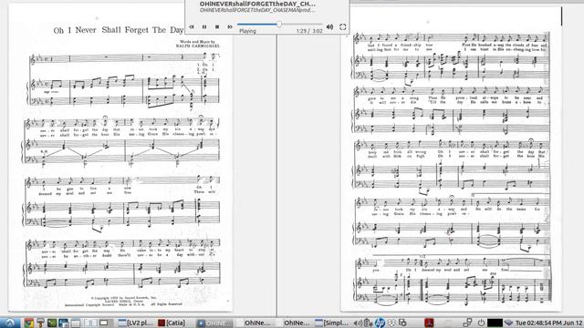Click the black system monitor applet
This screenshot has width=584, height=328.
495,323
